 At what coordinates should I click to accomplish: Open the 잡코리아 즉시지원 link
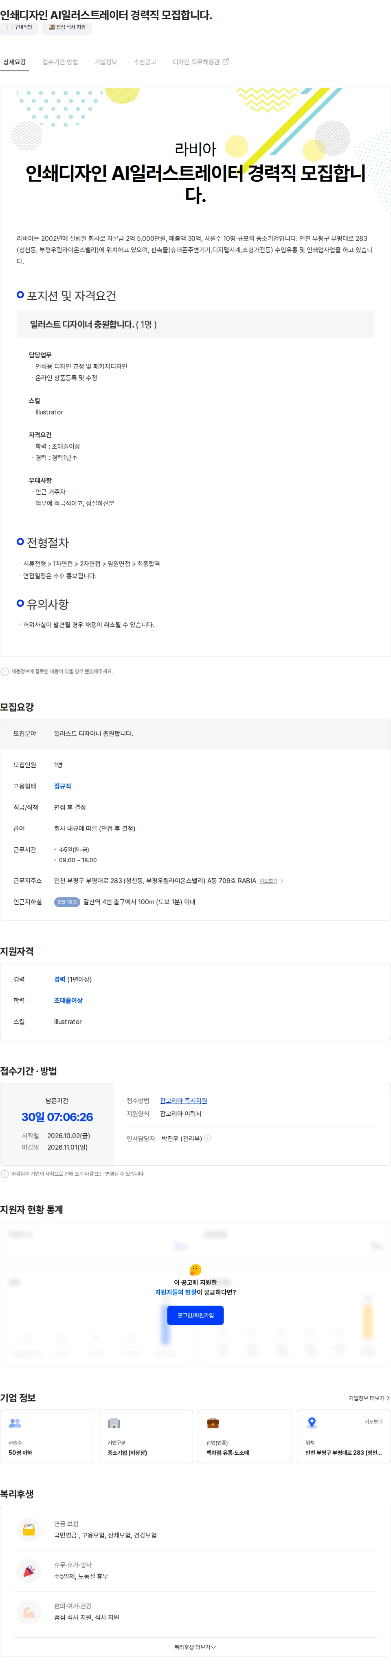tap(184, 1101)
